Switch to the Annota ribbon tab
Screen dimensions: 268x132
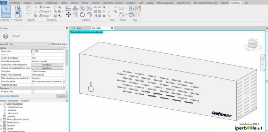point(85,3)
